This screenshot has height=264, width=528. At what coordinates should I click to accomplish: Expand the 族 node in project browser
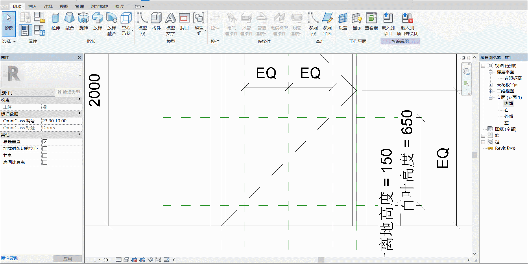[x=483, y=136]
